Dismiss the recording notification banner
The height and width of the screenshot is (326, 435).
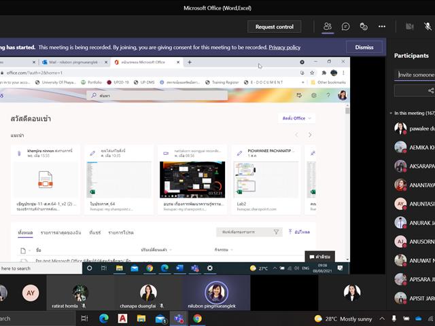tap(364, 48)
